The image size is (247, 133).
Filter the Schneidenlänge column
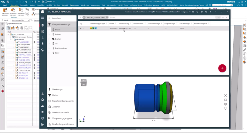point(162,24)
